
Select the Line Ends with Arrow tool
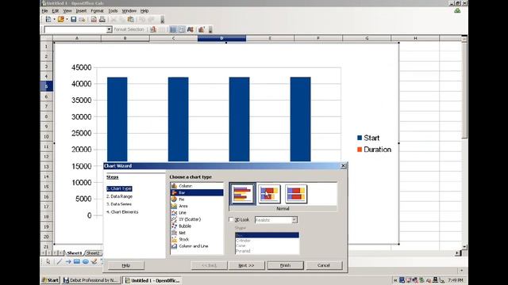68,261
